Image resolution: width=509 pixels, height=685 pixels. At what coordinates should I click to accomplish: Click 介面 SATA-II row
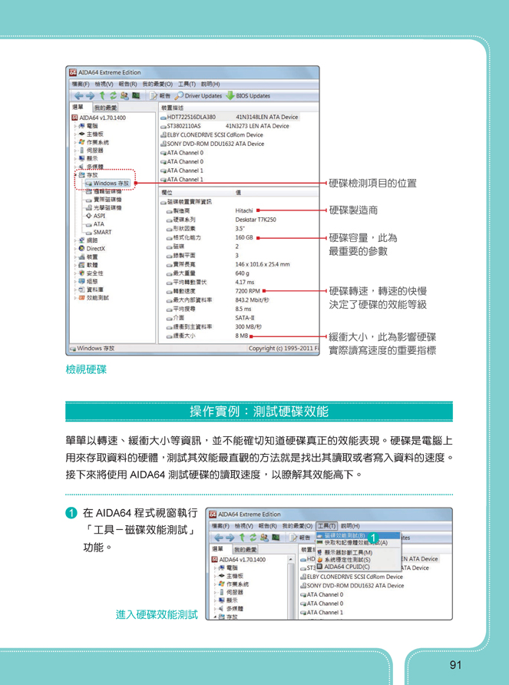[x=210, y=318]
